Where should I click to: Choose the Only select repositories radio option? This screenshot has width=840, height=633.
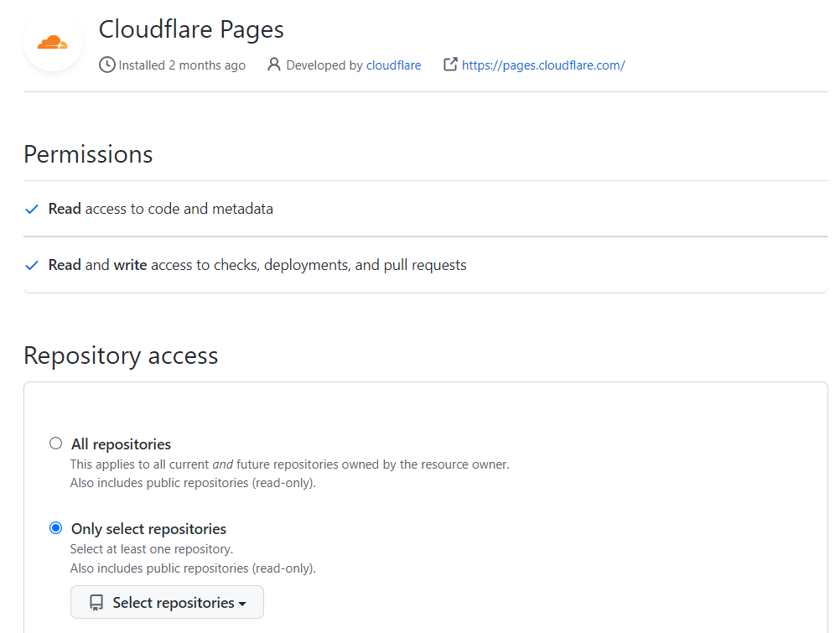coord(55,528)
